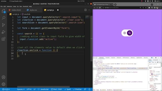
Task: Open the tab search chevron in Chrome
Action: (152, 5)
